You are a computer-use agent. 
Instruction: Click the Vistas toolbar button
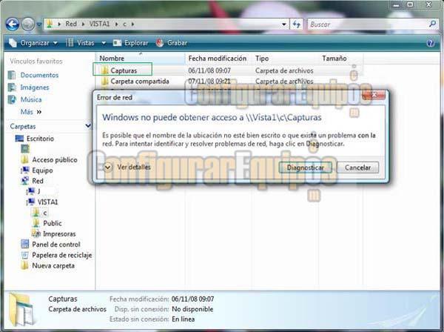pyautogui.click(x=80, y=43)
